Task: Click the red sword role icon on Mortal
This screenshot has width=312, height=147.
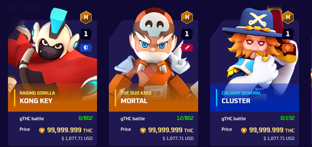Action: coord(187,48)
